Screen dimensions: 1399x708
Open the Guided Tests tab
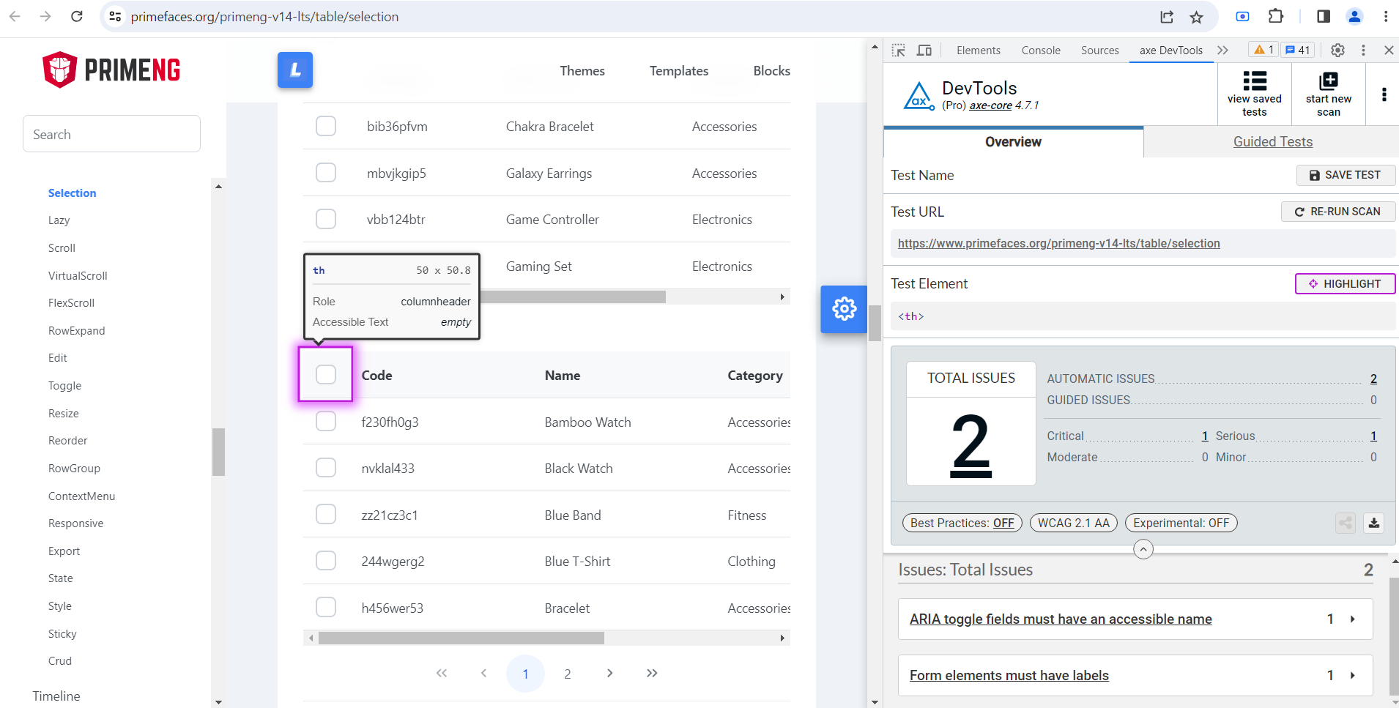click(x=1272, y=141)
